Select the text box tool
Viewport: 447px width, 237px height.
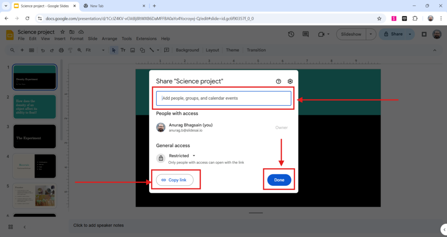123,50
